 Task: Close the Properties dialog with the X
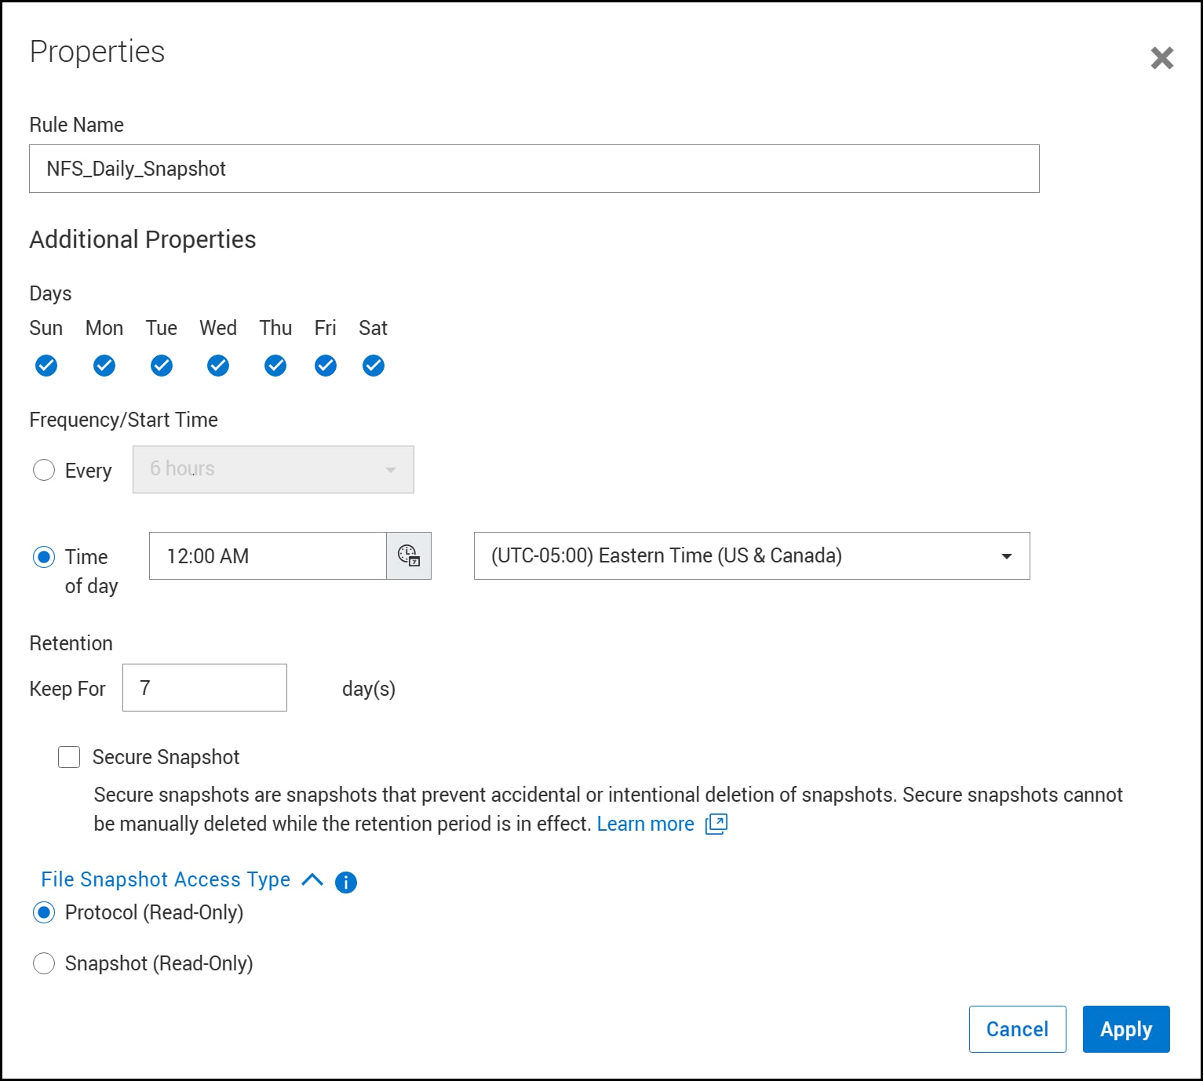[x=1162, y=57]
